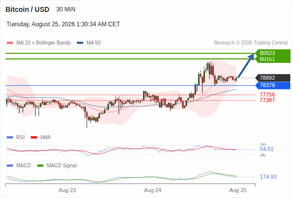
Task: Click the Bitcoin / USD chart title
Action: click(x=27, y=9)
